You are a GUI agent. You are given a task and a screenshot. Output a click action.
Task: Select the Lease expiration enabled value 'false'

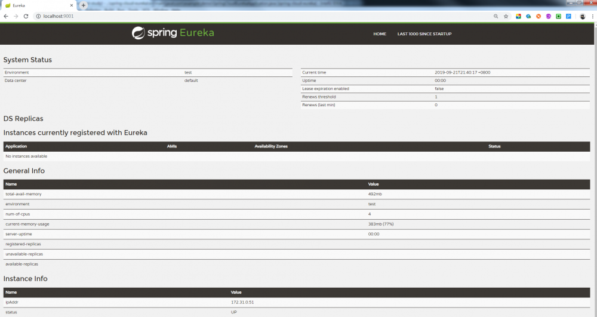(439, 89)
